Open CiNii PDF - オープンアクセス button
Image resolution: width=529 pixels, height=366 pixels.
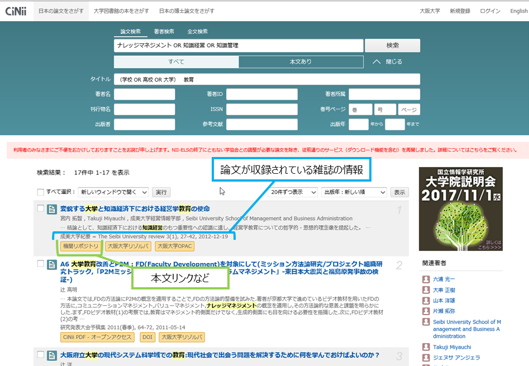(x=97, y=337)
